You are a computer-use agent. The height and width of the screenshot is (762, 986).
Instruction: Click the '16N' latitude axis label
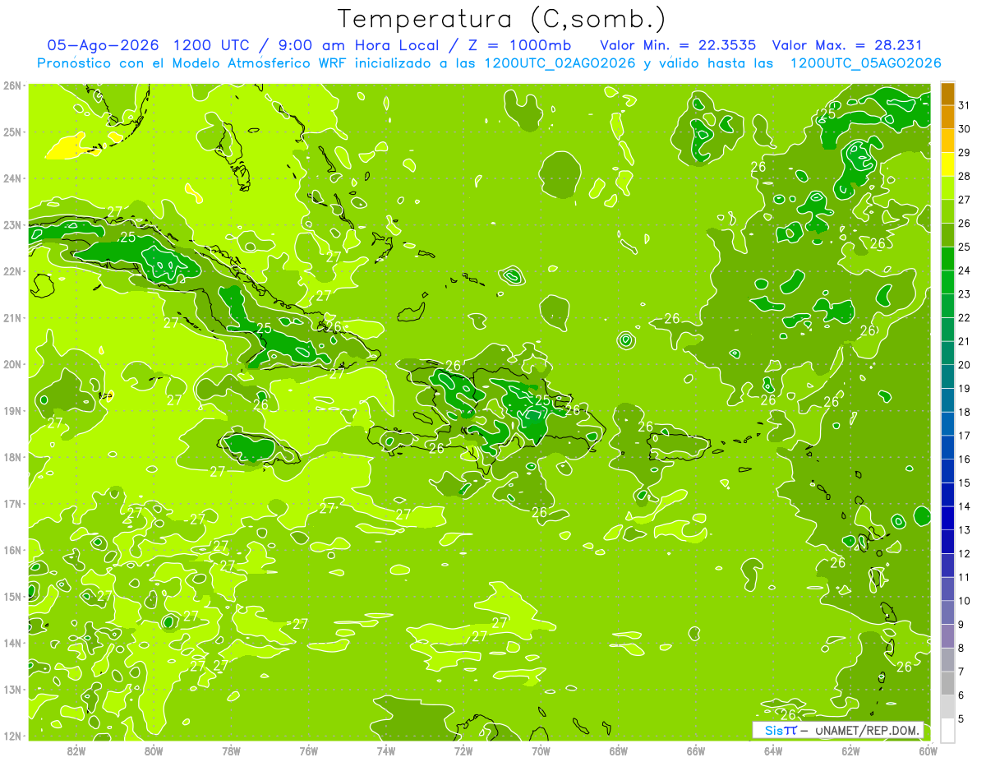tap(12, 550)
